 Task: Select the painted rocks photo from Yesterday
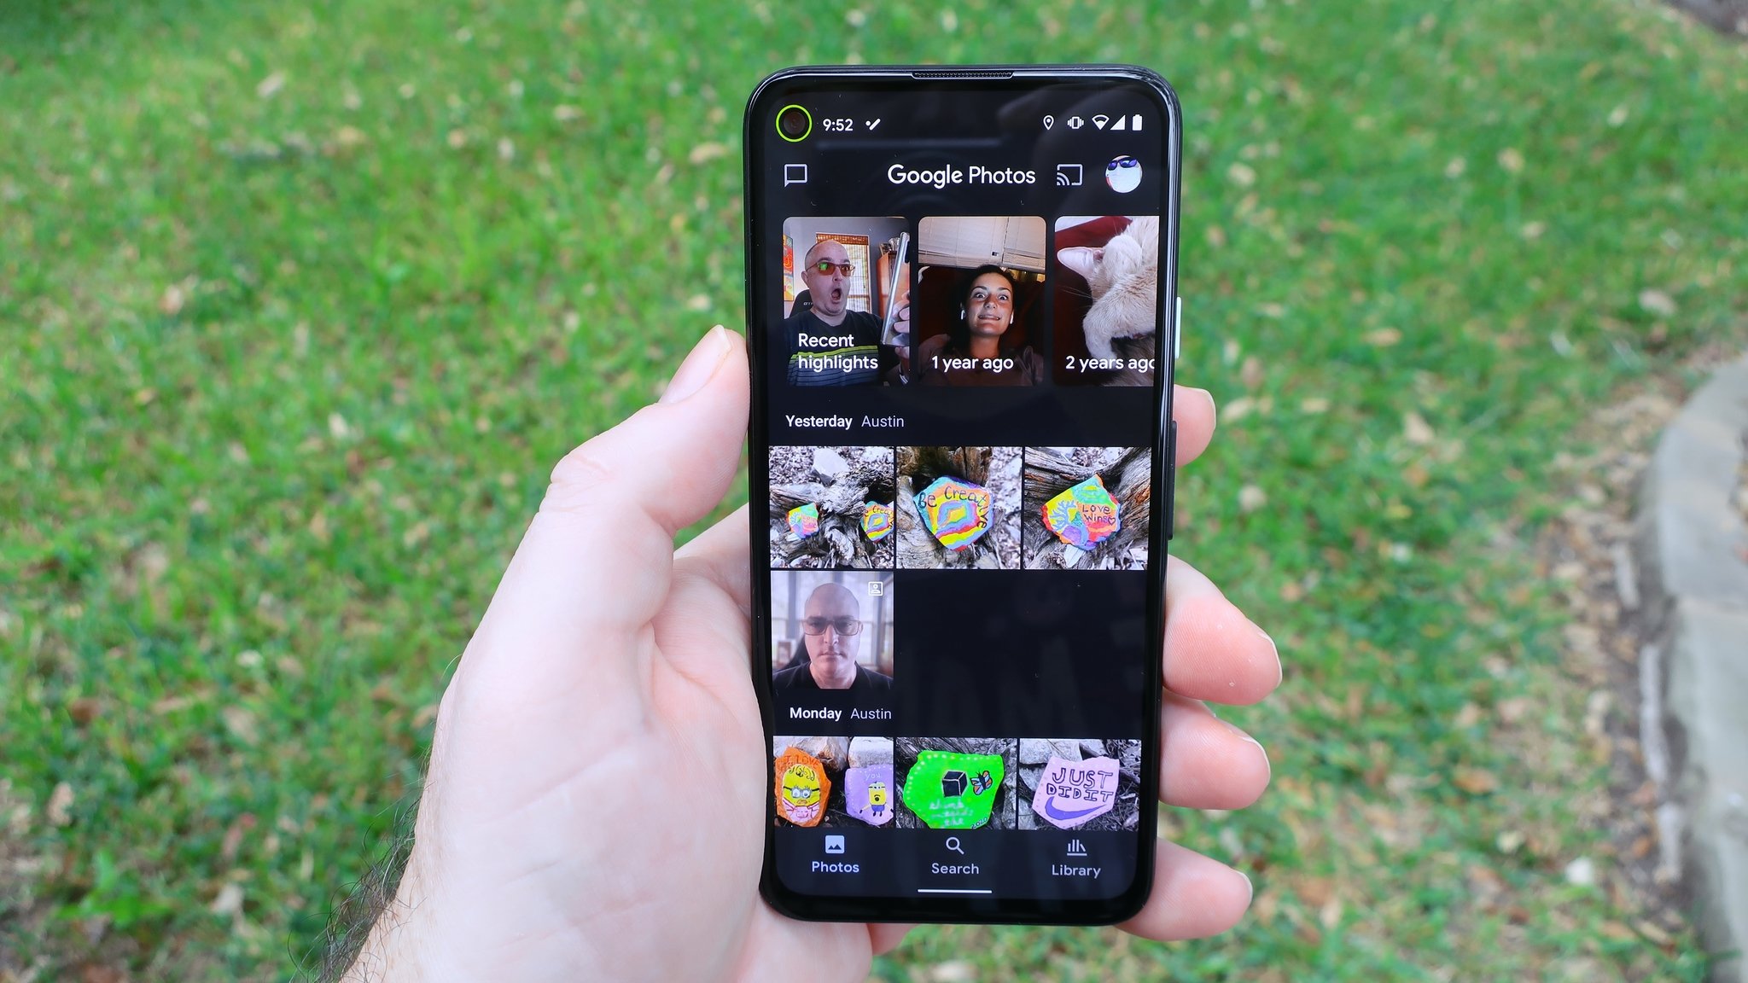tap(833, 508)
